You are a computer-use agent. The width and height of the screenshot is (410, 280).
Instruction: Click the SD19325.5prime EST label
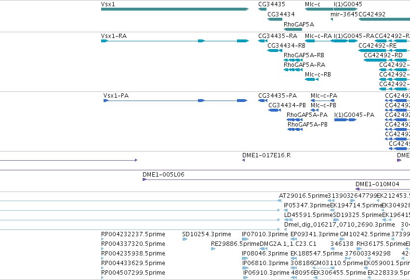tap(357, 215)
